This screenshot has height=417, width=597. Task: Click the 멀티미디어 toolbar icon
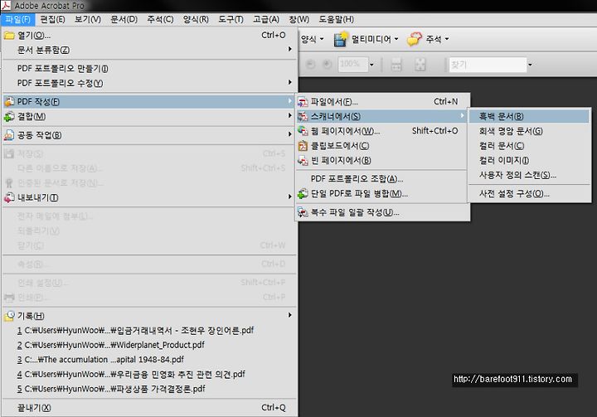click(x=341, y=39)
